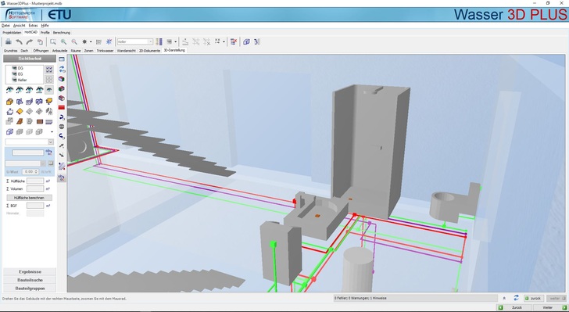Click the orange diamond component icon

(20, 111)
